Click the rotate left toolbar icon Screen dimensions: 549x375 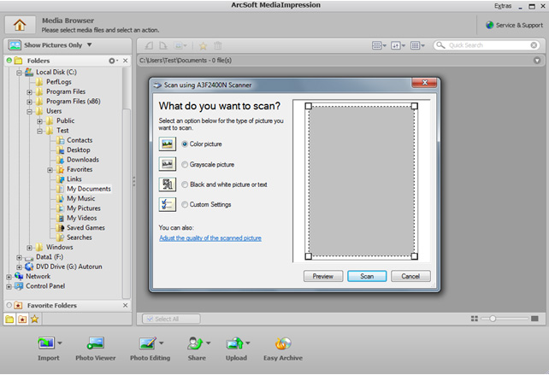tap(149, 45)
